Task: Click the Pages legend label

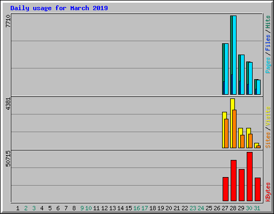Action: coord(268,65)
